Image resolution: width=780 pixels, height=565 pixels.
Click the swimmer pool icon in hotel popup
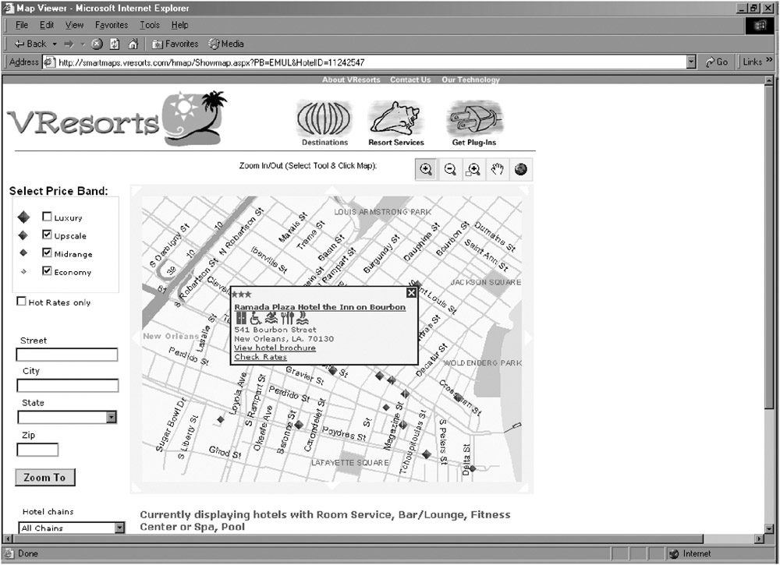[271, 318]
